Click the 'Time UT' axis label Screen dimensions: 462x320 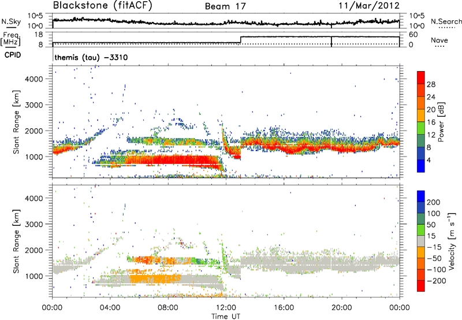point(226,317)
